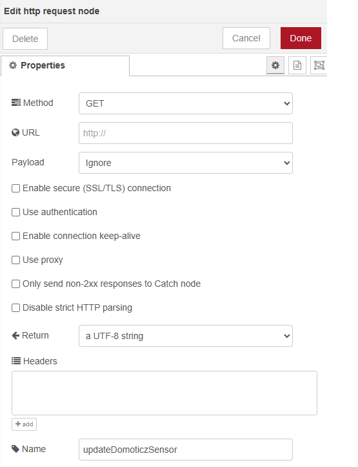Add a new header with add button
Image resolution: width=358 pixels, height=467 pixels.
[24, 424]
